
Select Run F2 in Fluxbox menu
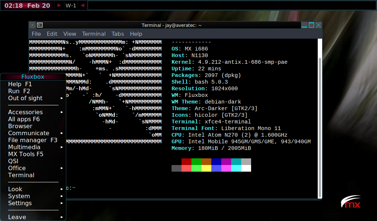click(x=33, y=91)
